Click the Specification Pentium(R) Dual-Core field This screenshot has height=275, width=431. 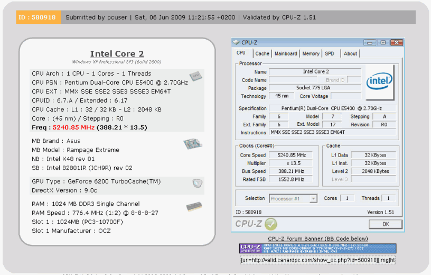(332, 108)
